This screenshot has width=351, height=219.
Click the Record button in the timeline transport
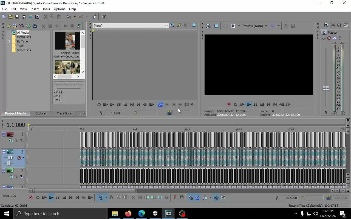tap(31, 198)
